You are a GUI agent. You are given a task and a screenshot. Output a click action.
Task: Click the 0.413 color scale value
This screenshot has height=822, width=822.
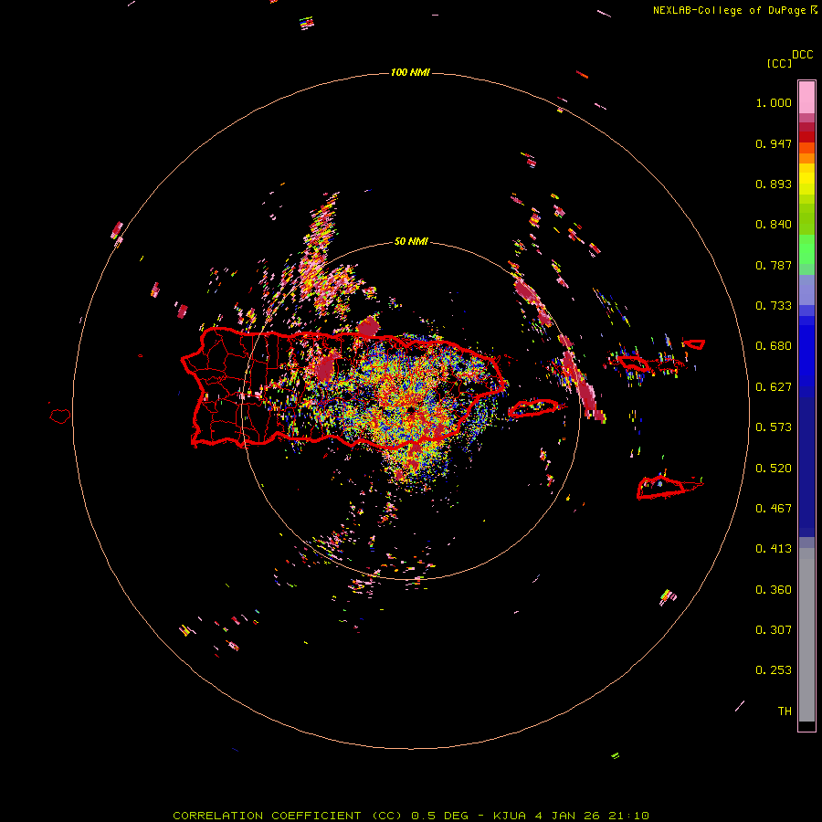click(x=774, y=549)
